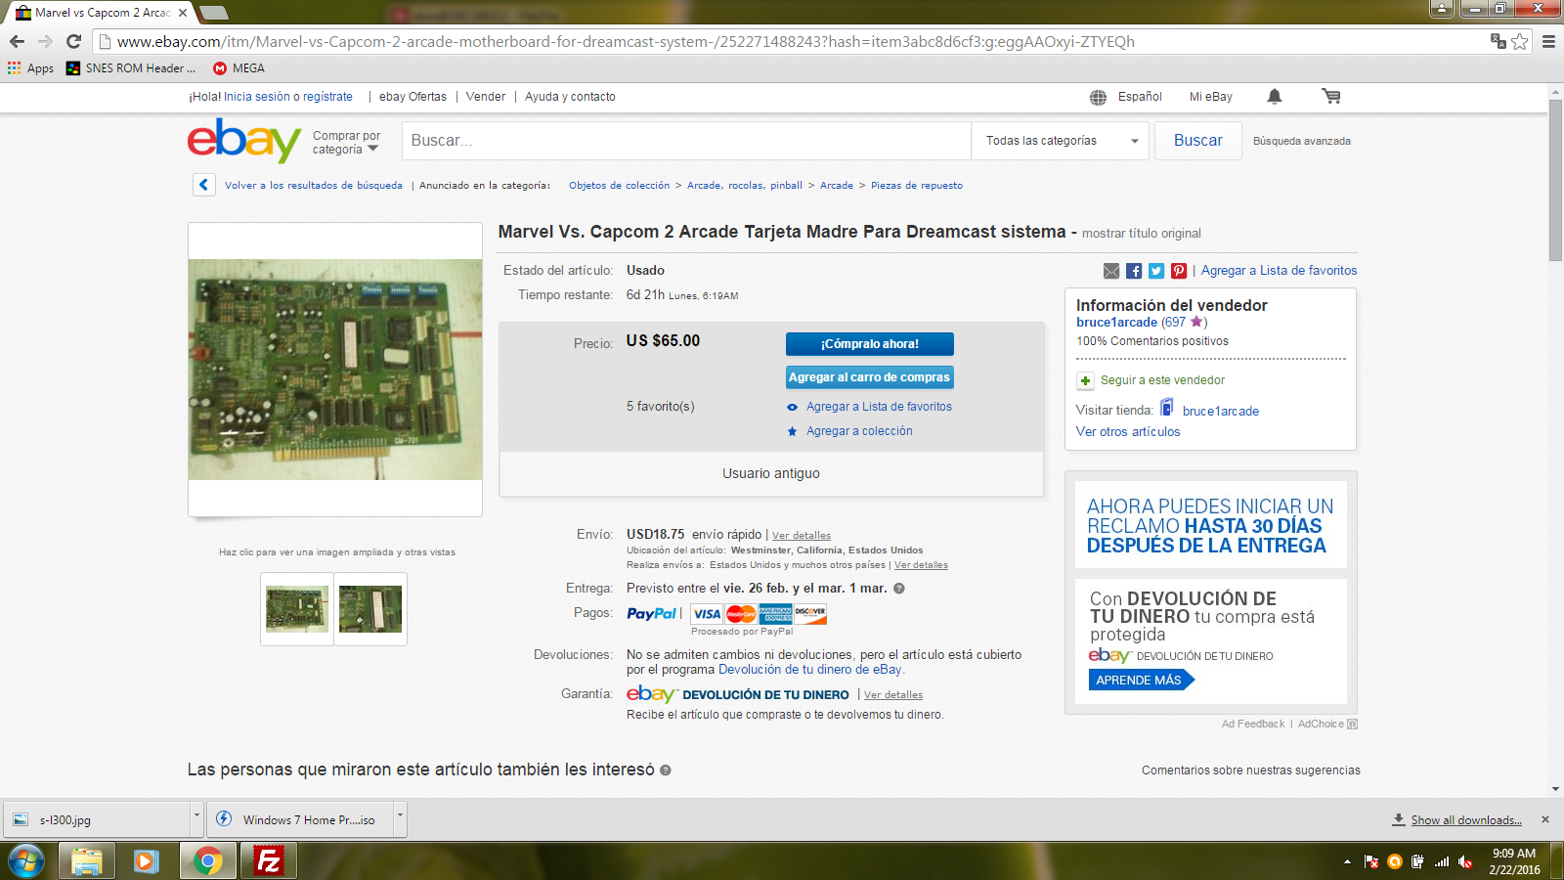1564x880 pixels.
Task: Click Agregar a colección link
Action: (859, 431)
